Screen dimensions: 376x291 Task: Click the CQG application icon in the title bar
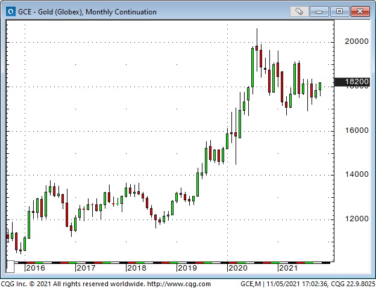pos(11,11)
